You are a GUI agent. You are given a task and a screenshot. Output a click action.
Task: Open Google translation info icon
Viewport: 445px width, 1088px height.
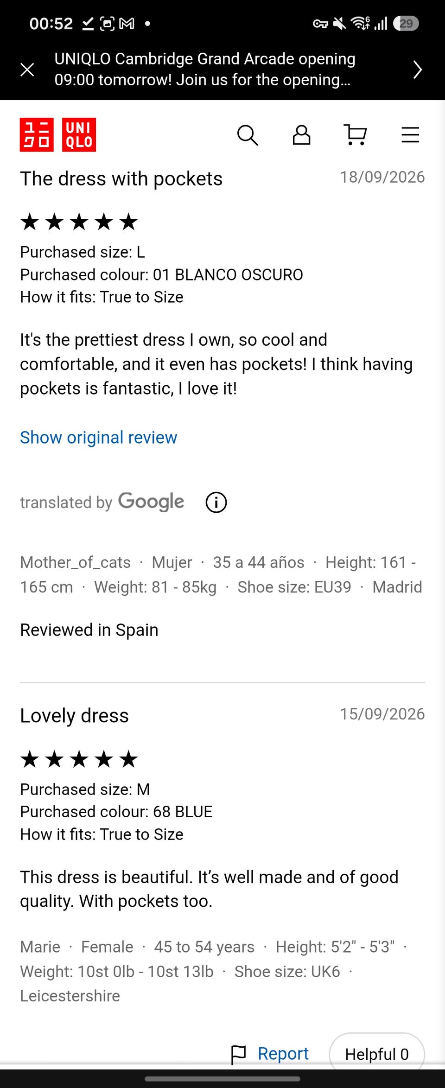pos(216,502)
